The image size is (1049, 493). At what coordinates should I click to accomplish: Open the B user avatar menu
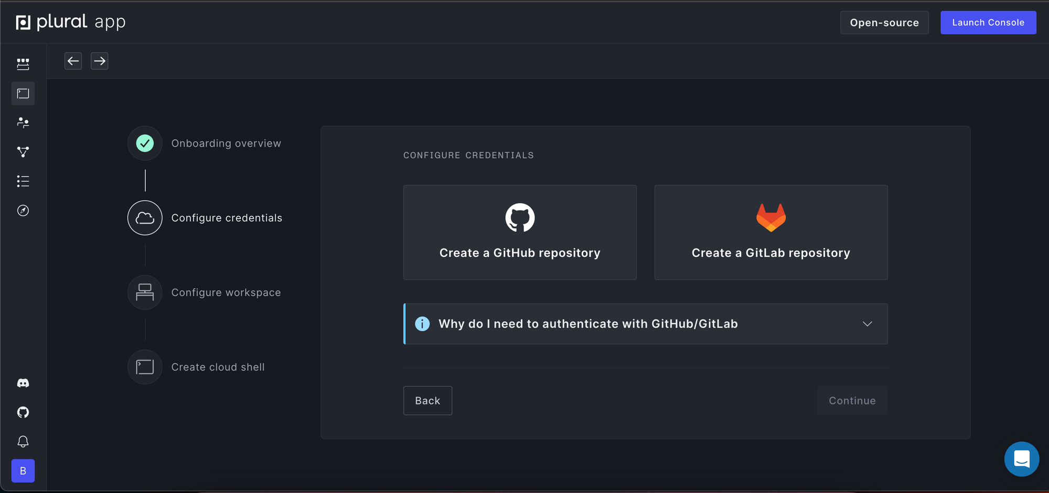tap(23, 471)
